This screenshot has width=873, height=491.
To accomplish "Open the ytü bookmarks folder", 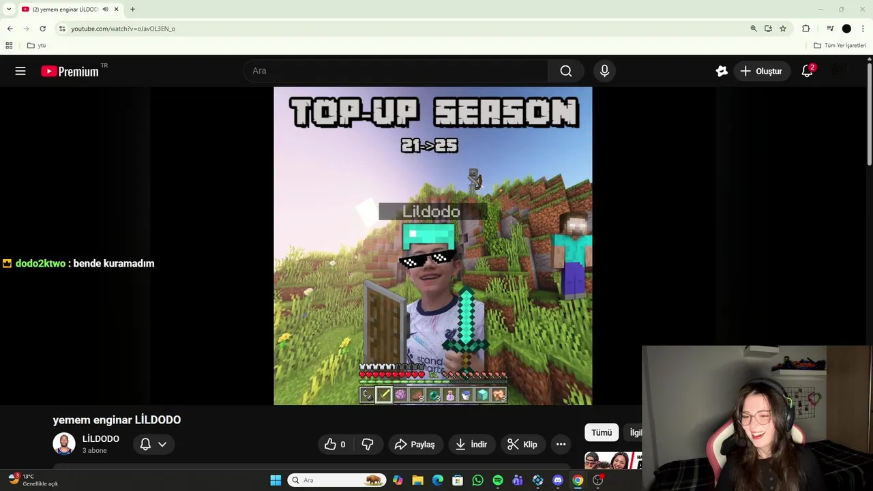I will pos(36,46).
